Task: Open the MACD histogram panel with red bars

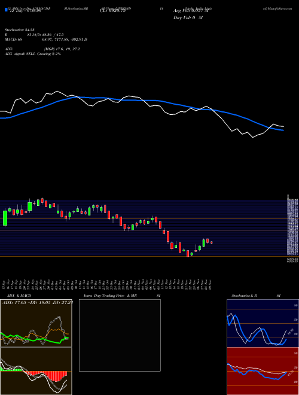Action: tap(36, 371)
